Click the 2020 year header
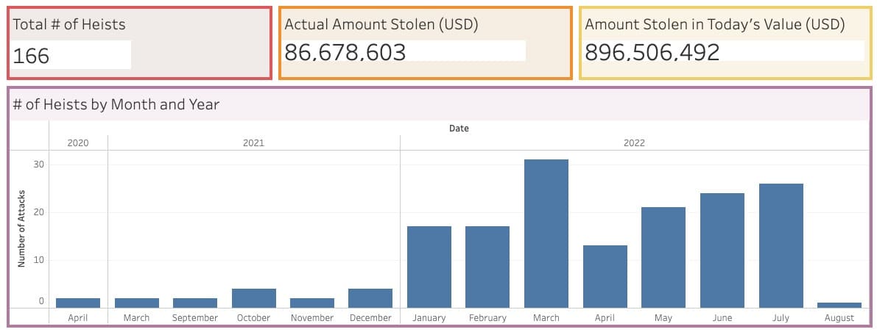Image resolution: width=877 pixels, height=332 pixels. point(78,142)
